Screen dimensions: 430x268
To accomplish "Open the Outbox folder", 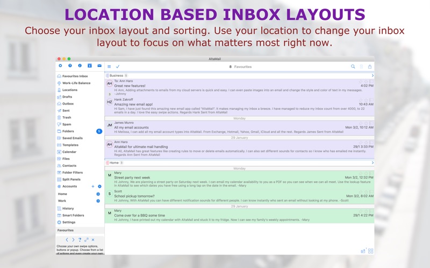I will click(65, 103).
